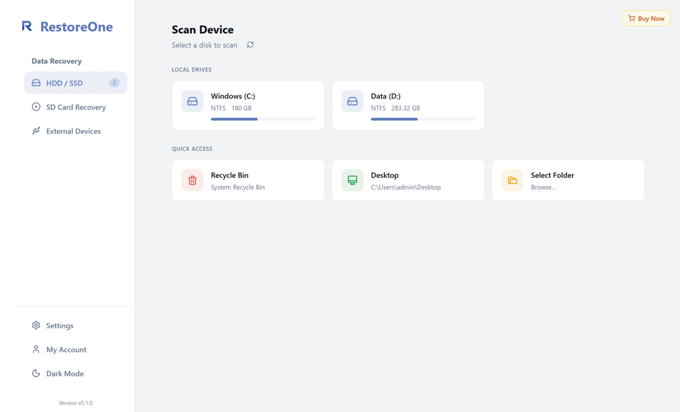
Task: Click the RestoreOne app name
Action: 76,27
